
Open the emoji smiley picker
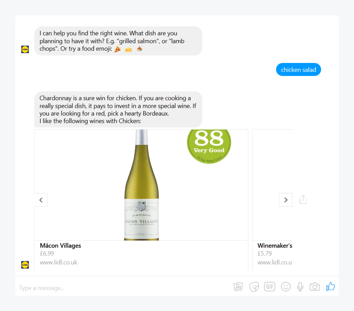[x=286, y=287]
